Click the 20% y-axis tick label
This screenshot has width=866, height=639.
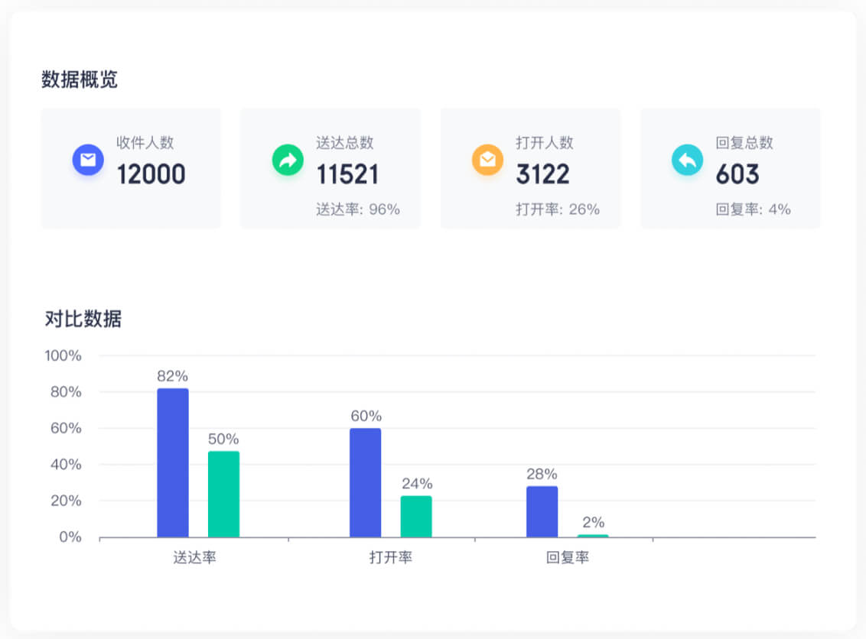(x=67, y=501)
